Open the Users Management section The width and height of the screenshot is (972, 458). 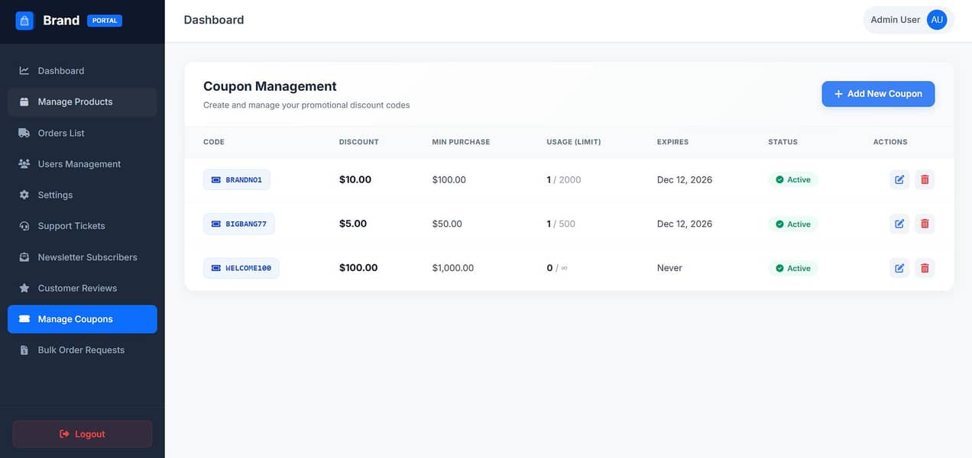pyautogui.click(x=83, y=164)
